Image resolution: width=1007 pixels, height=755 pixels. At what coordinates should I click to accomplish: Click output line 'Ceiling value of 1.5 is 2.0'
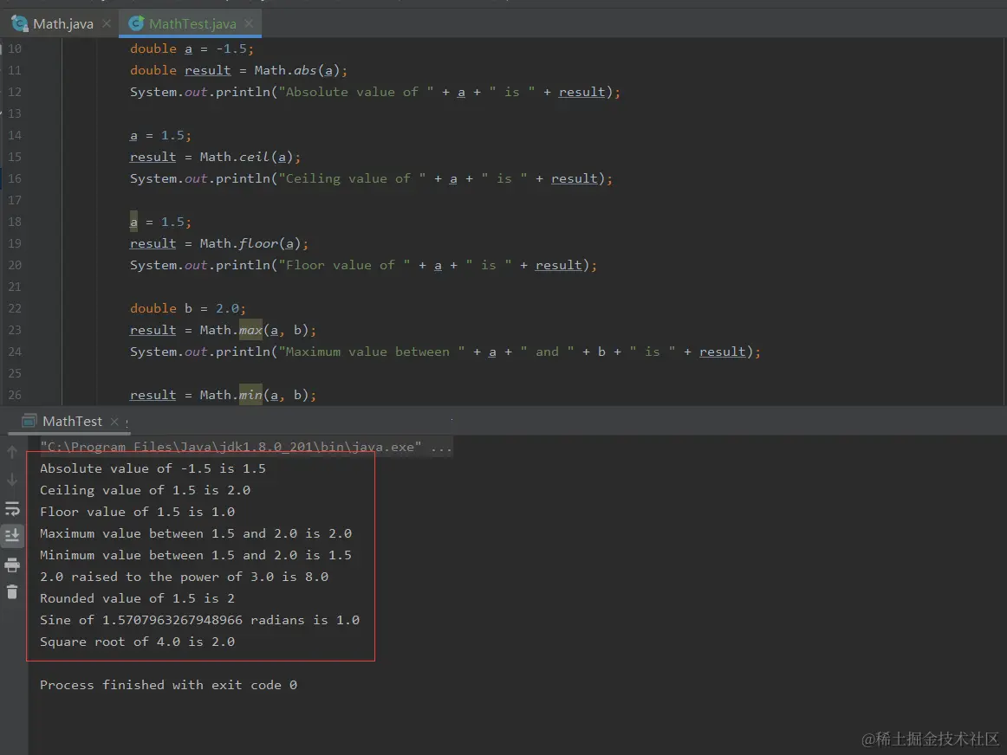tap(145, 491)
